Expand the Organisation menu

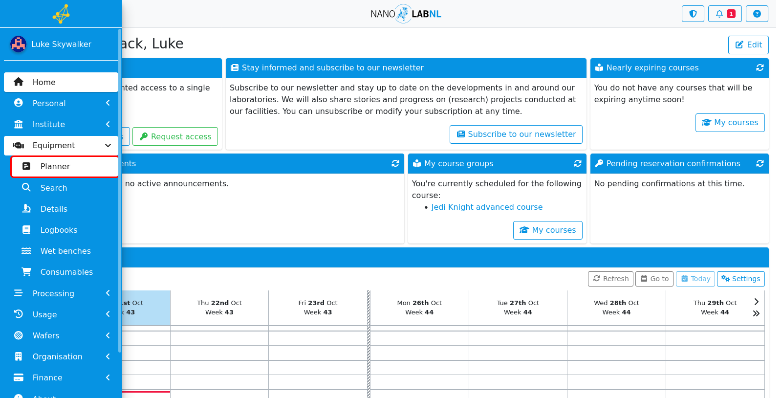tap(61, 356)
